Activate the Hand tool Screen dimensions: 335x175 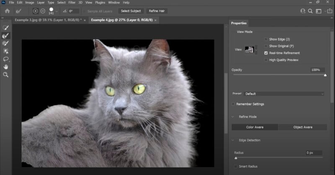pos(6,66)
